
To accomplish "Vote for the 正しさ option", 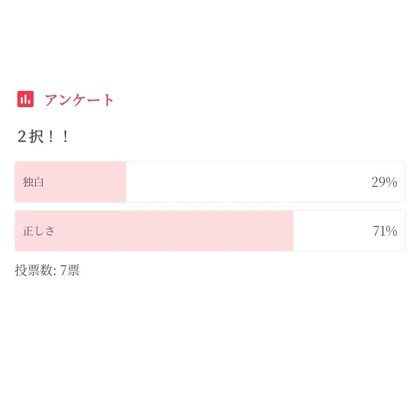I will pyautogui.click(x=210, y=231).
